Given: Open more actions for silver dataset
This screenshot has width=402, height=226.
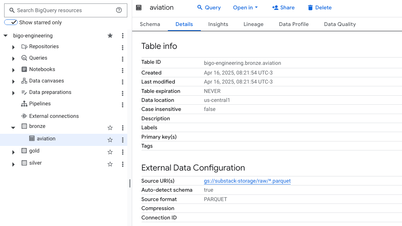Looking at the screenshot, I should point(122,164).
